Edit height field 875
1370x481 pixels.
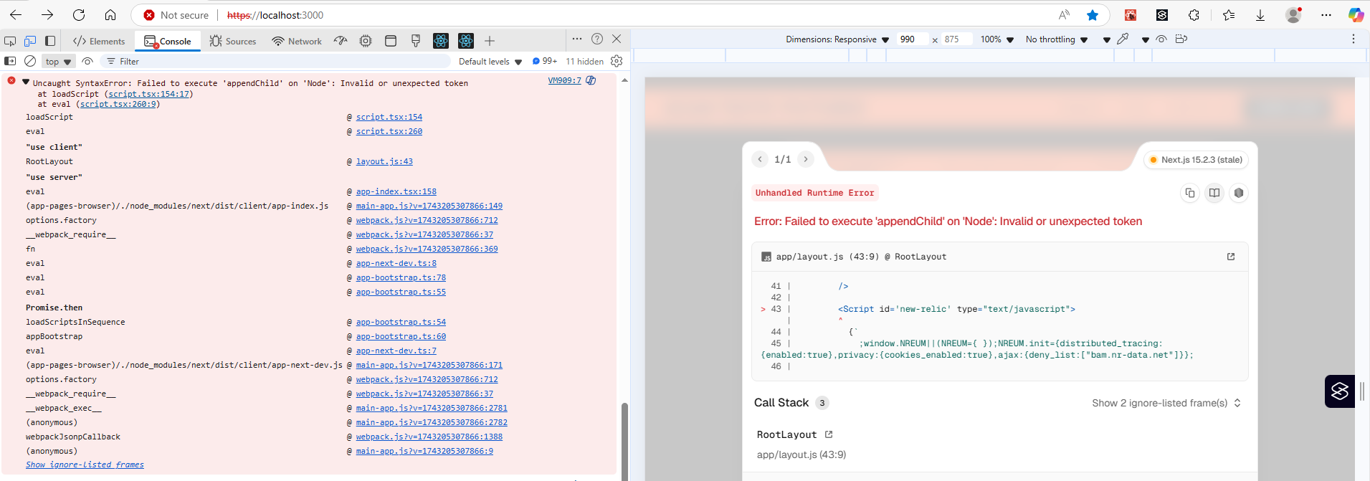point(957,39)
